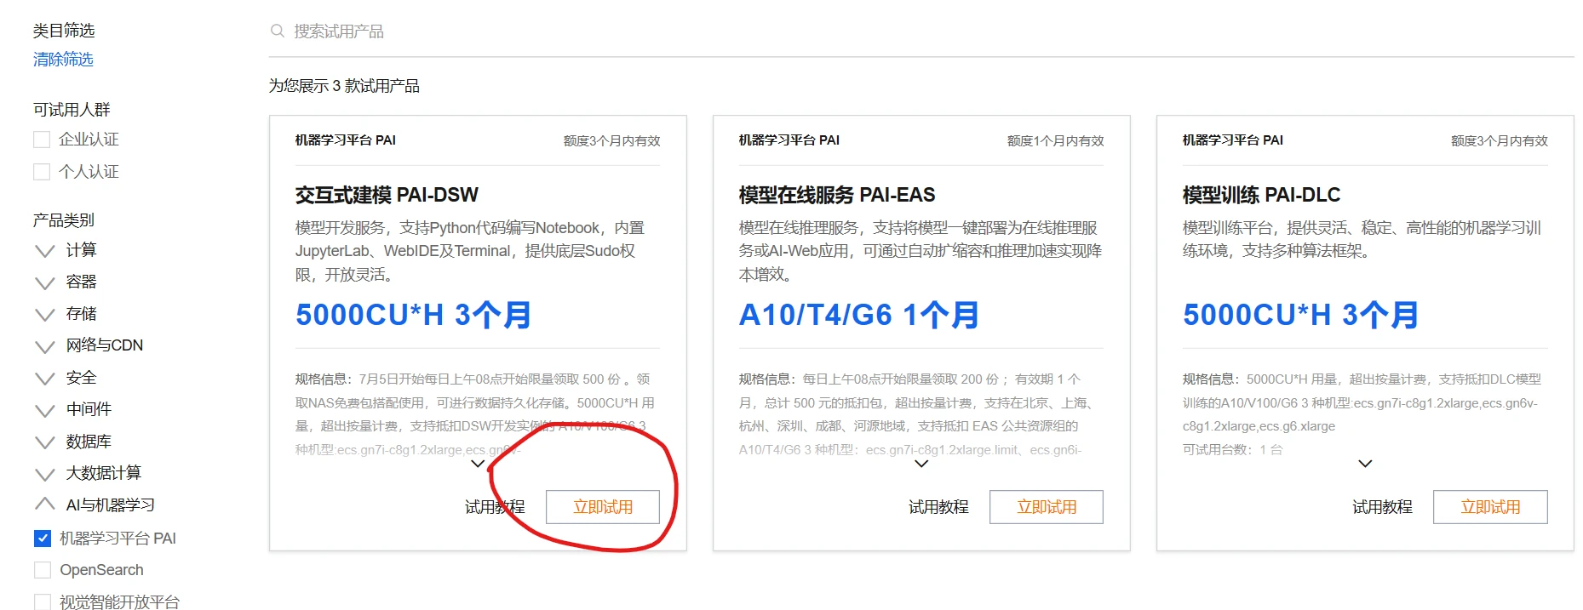The width and height of the screenshot is (1583, 610).
Task: Expand spec details on PAI-DSW card
Action: tap(478, 464)
